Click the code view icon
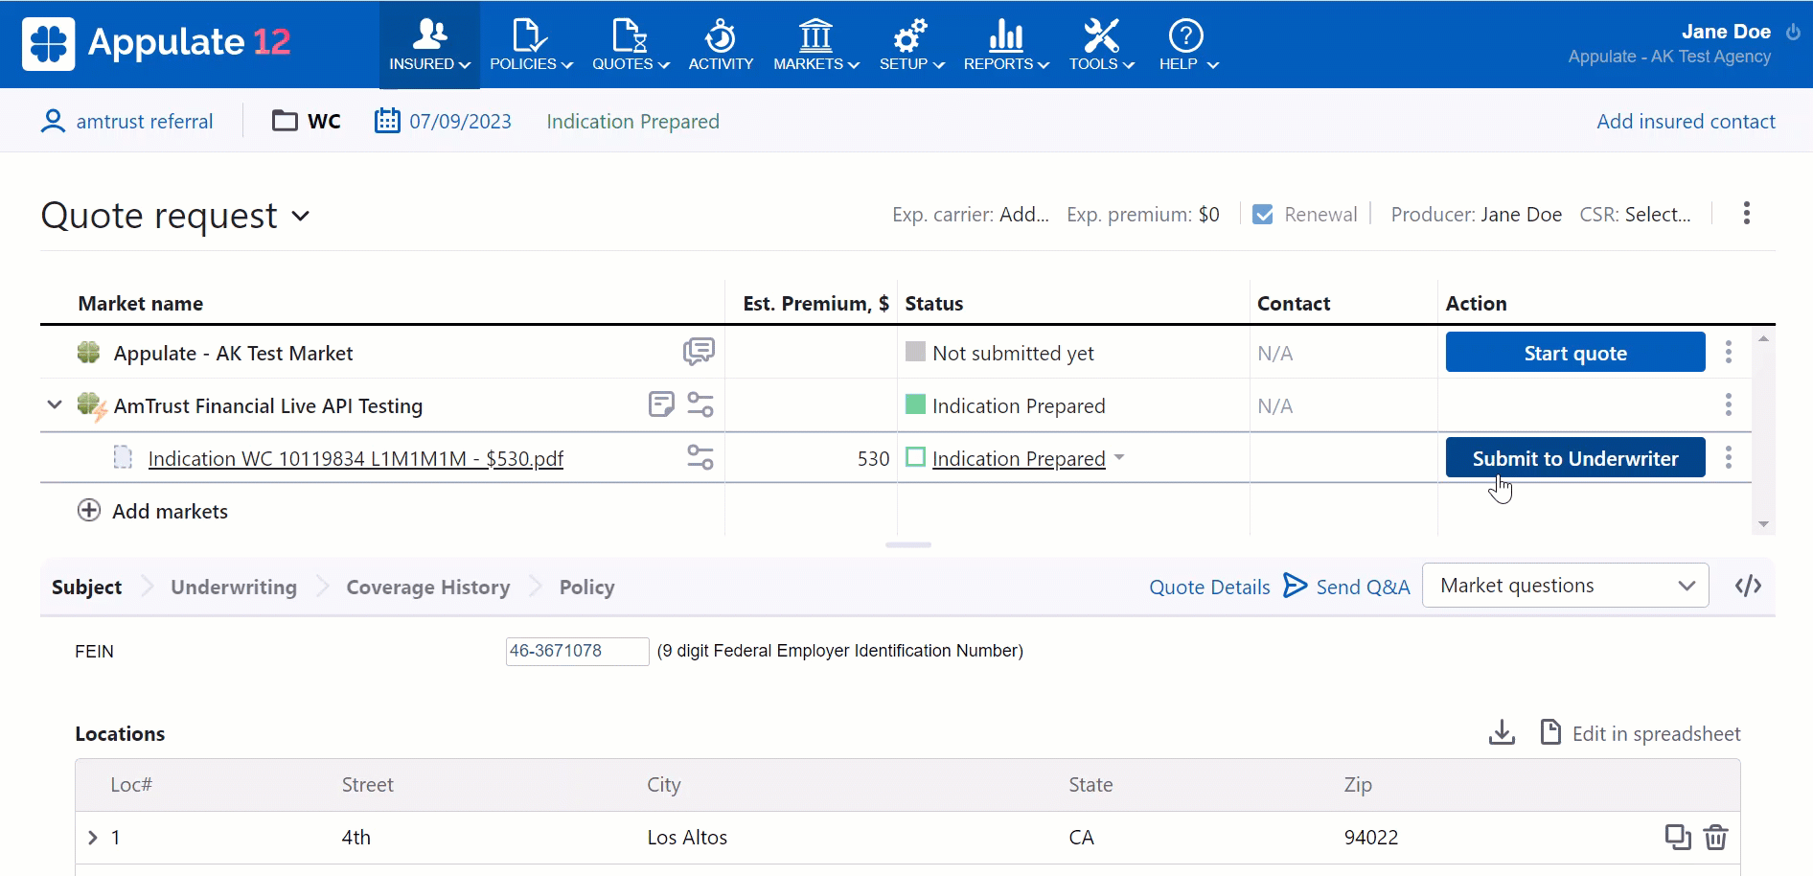This screenshot has height=876, width=1813. click(1748, 586)
